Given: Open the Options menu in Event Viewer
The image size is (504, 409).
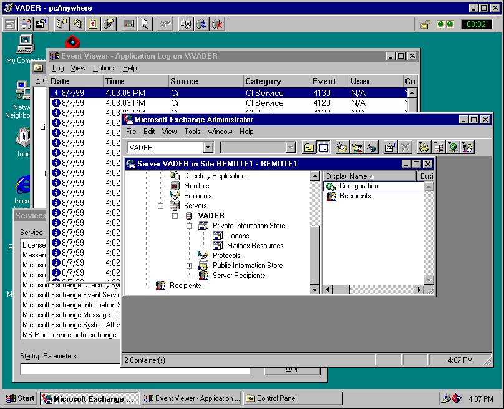Looking at the screenshot, I should click(x=104, y=68).
